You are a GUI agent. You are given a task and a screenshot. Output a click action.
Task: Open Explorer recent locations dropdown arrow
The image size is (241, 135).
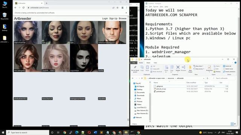coord(139,78)
